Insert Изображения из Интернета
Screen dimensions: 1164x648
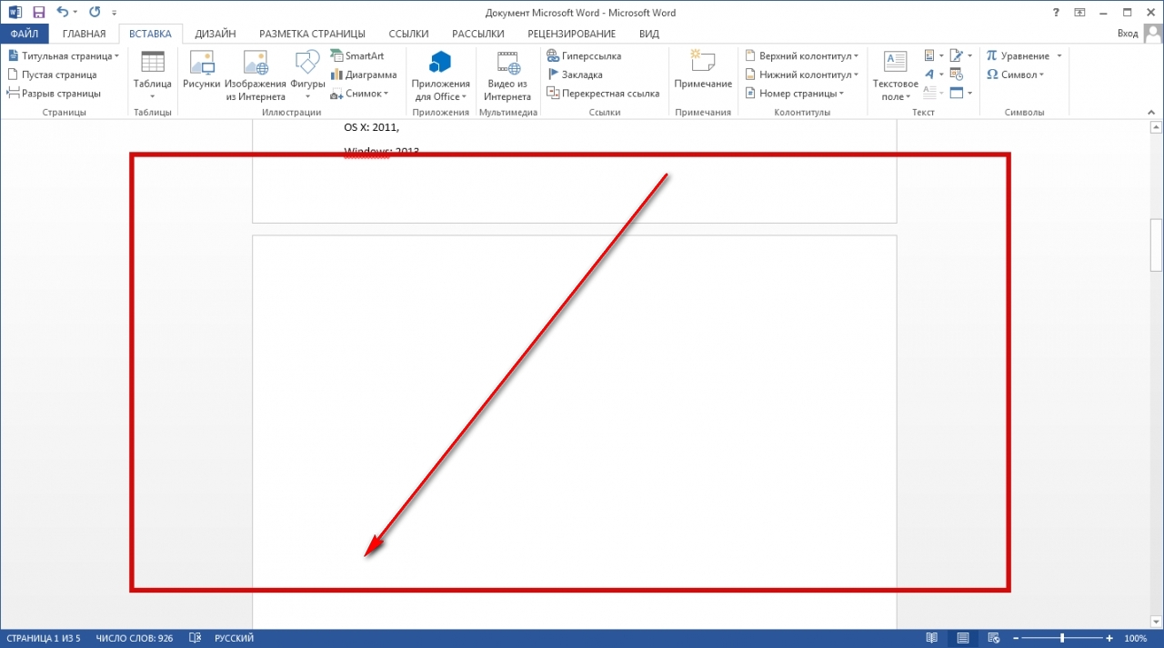click(256, 75)
